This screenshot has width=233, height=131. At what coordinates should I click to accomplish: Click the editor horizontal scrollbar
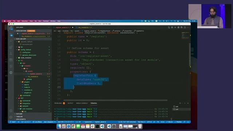tap(116, 100)
